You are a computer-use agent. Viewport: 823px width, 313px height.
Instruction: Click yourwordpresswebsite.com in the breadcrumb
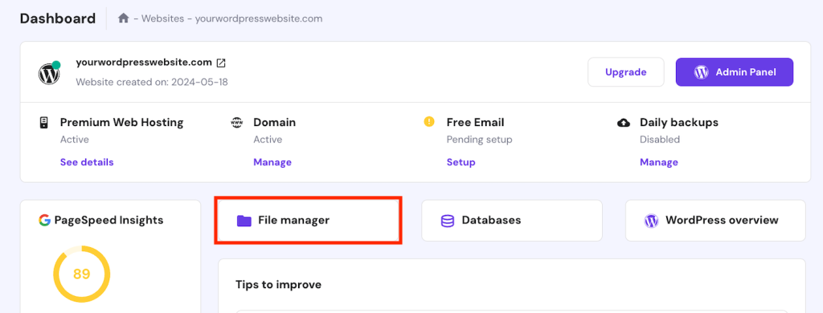259,18
